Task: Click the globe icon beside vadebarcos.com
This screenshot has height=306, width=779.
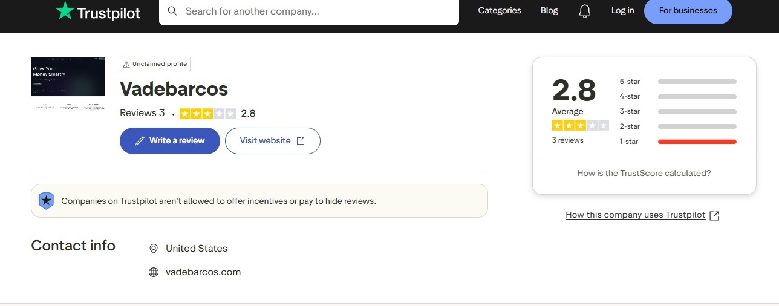Action: click(154, 272)
